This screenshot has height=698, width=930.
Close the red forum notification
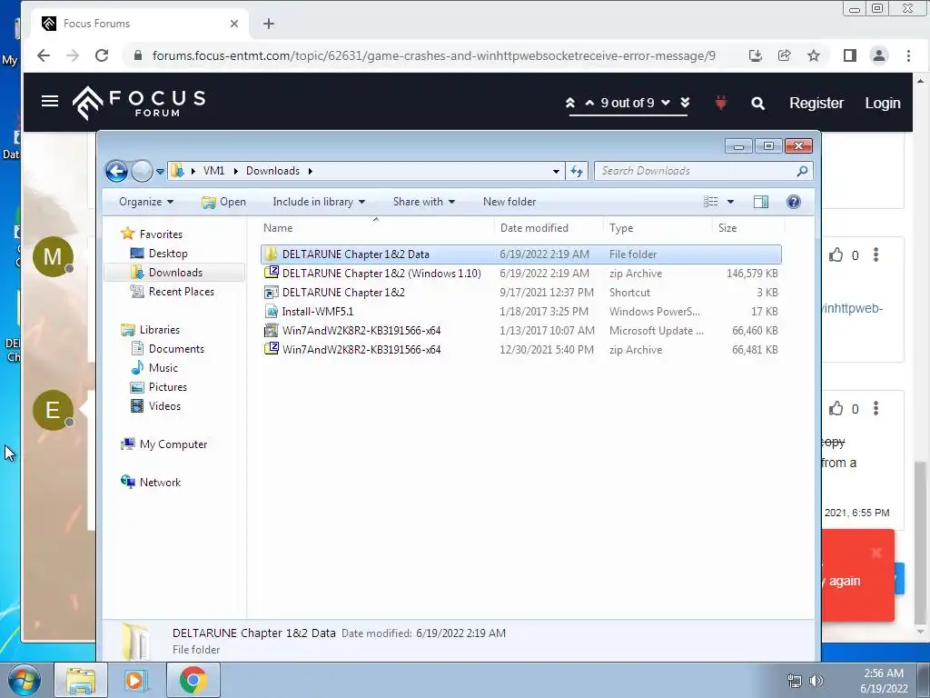pos(876,553)
